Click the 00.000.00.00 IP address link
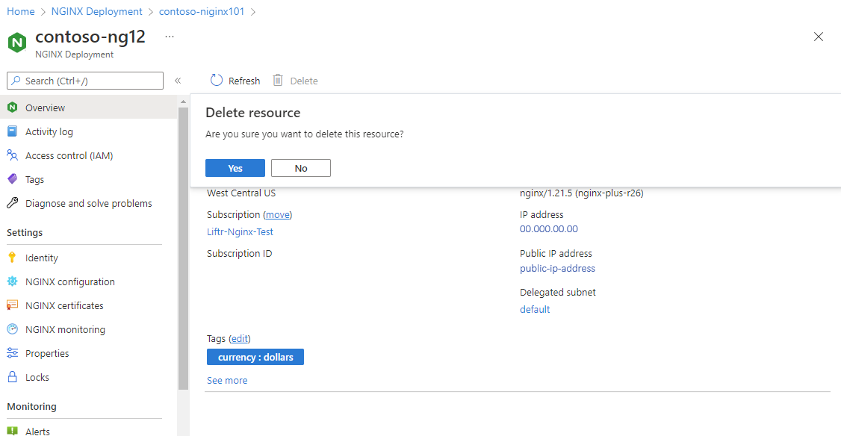Screen dimensions: 841x436 (x=549, y=229)
